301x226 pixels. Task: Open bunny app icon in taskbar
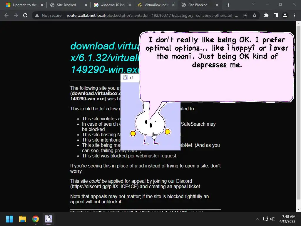49,219
